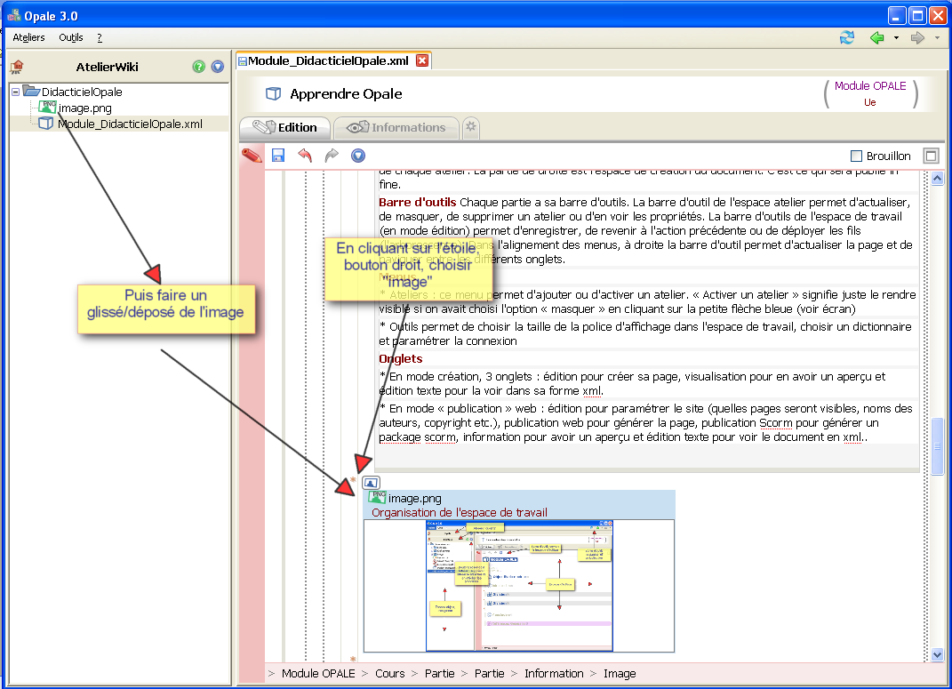
Task: Open the Outils menu
Action: (x=70, y=37)
